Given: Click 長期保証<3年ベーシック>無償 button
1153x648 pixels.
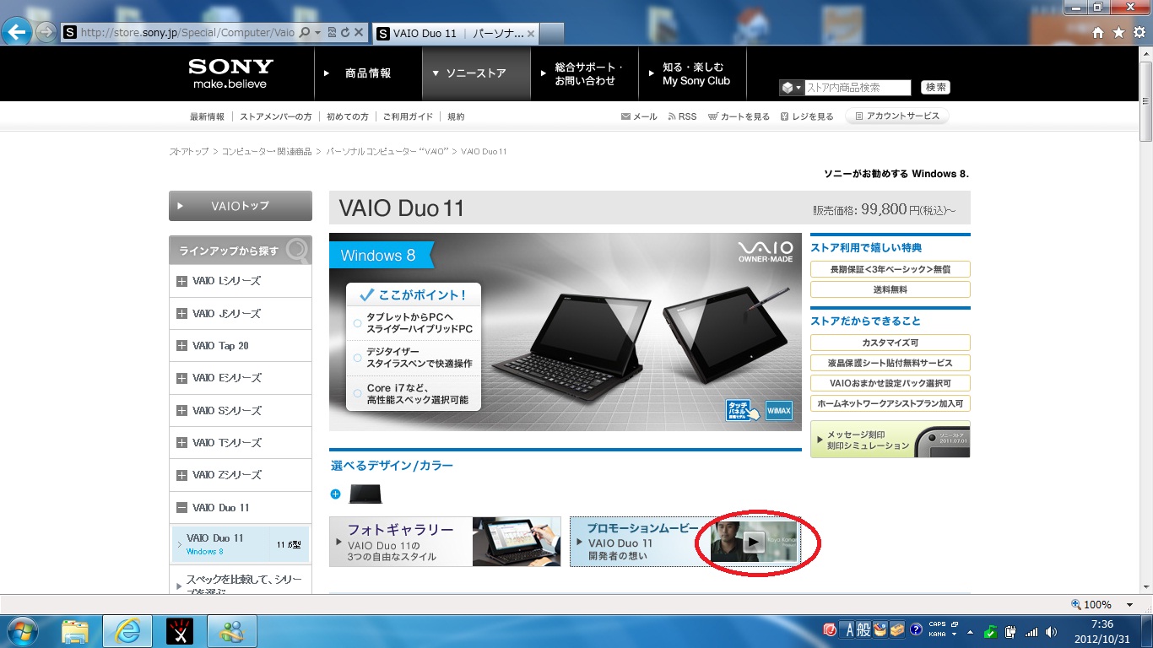Looking at the screenshot, I should coord(890,269).
